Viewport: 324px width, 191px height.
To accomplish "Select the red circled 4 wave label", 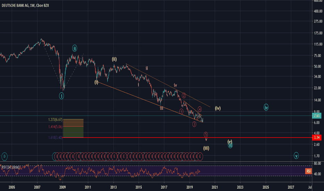I will (200, 109).
